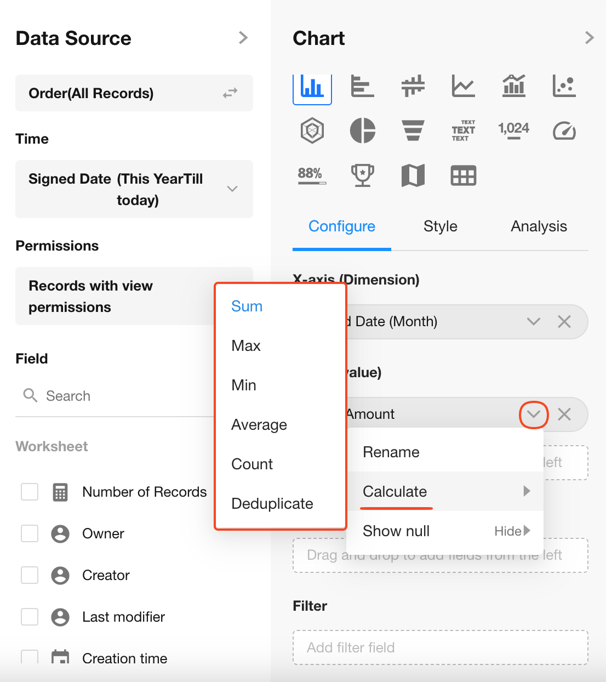The image size is (606, 682).
Task: Pick the trophy ranking chart icon
Action: (362, 176)
